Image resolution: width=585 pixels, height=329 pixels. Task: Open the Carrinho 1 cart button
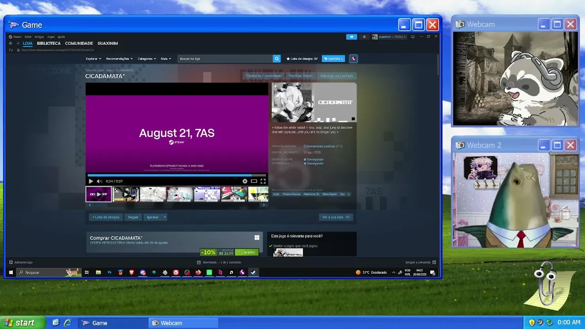pos(334,58)
